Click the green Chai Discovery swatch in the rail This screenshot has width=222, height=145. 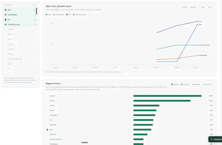[x=6, y=25]
